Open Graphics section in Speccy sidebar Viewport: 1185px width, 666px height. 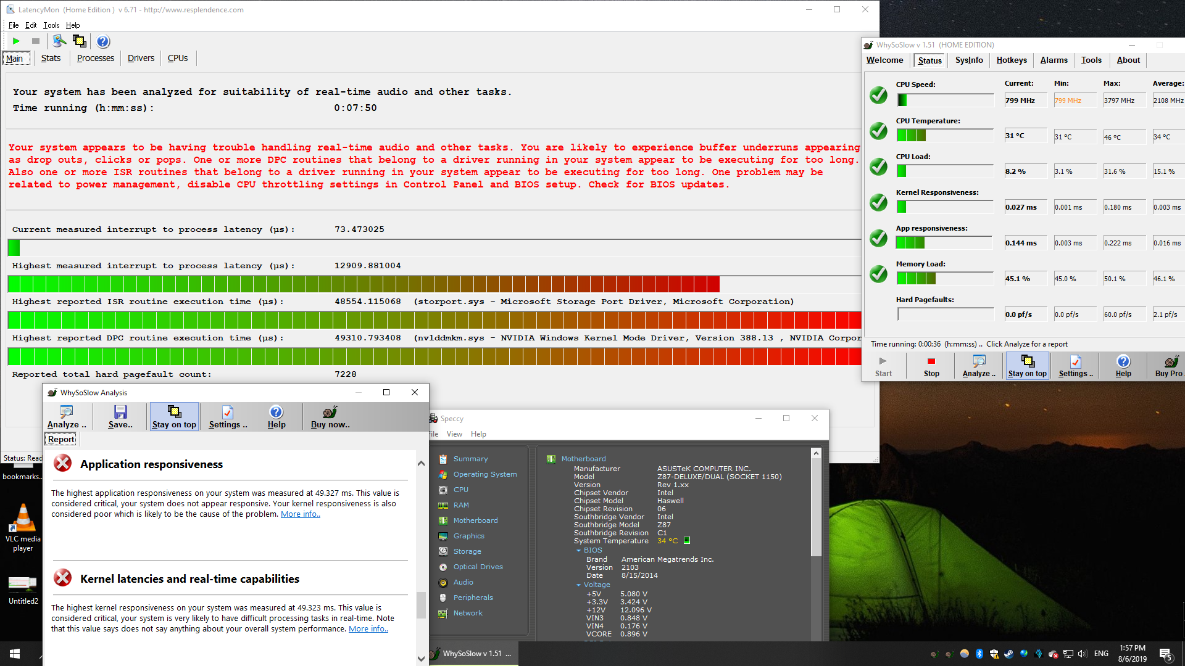(468, 536)
